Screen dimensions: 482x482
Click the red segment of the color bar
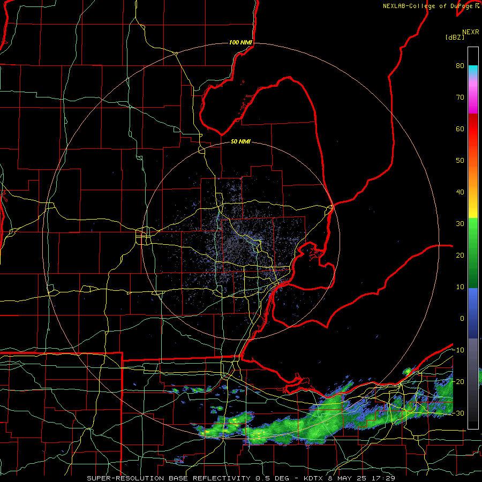(x=473, y=129)
